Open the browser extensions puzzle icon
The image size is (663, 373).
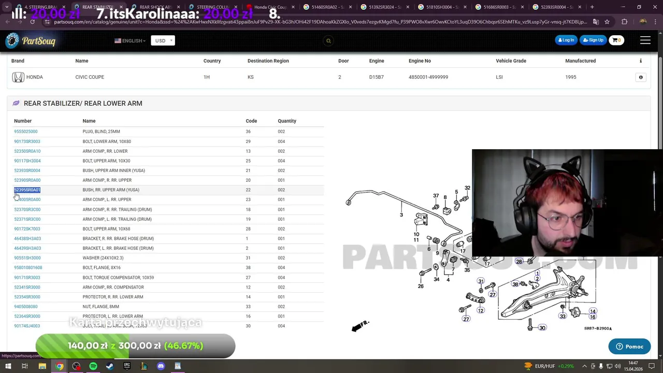pyautogui.click(x=624, y=22)
